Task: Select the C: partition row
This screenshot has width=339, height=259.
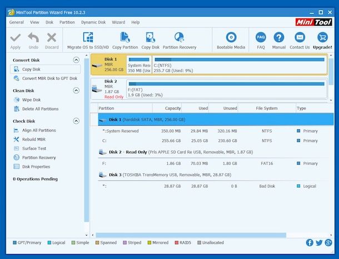Action: 216,141
